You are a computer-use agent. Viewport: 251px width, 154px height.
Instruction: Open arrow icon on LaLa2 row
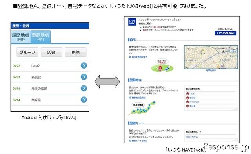[x=84, y=65]
